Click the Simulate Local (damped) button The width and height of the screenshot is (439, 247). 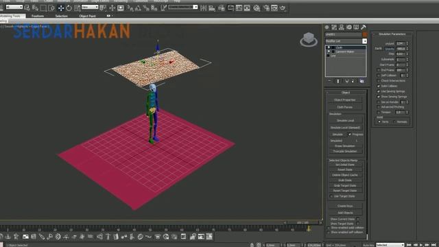click(x=346, y=128)
